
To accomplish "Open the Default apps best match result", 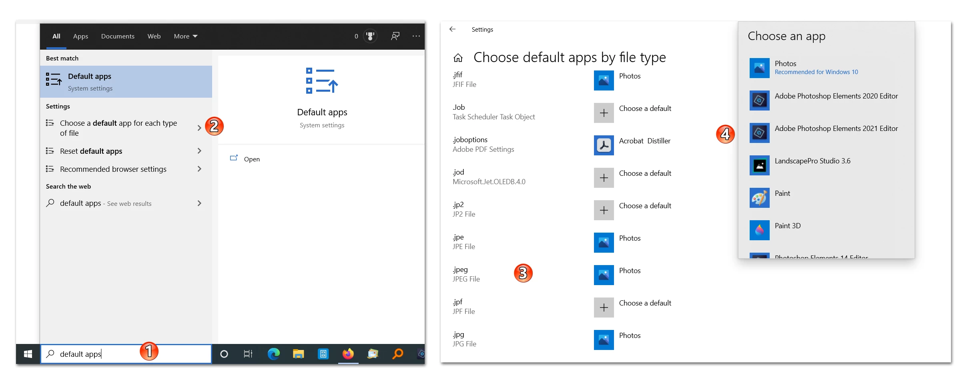I will pyautogui.click(x=126, y=82).
